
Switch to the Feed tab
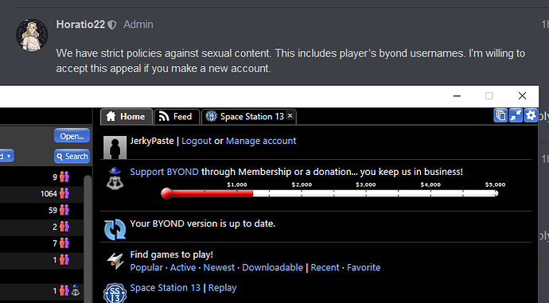click(x=177, y=117)
